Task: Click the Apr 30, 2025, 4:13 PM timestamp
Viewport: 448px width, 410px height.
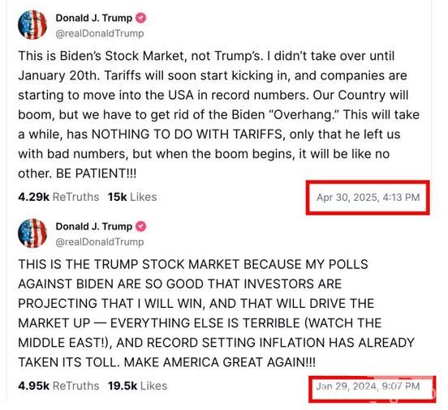Action: (x=368, y=197)
